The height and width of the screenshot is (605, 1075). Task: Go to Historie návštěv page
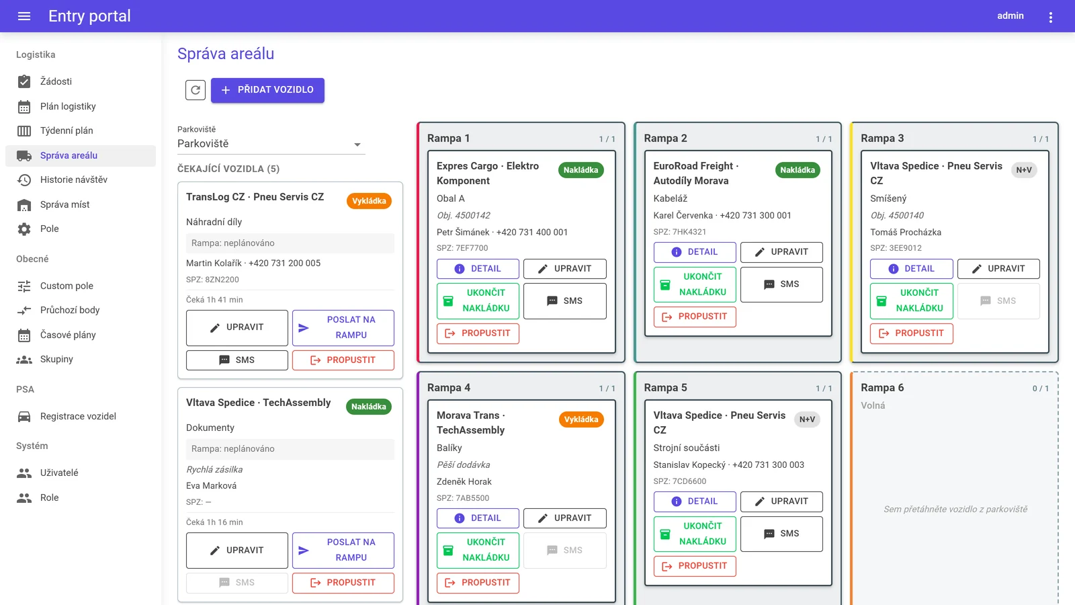[81, 179]
